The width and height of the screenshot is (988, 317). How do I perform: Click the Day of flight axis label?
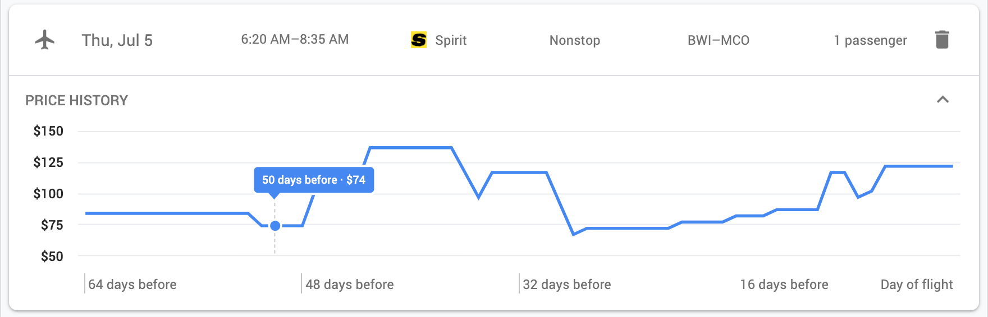click(x=917, y=285)
